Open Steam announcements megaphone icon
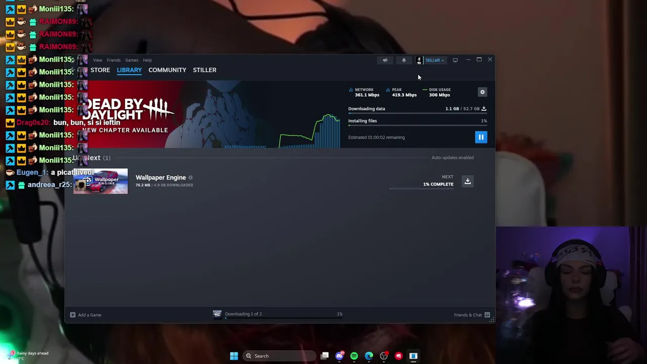Viewport: 647px width, 364px height. (x=385, y=60)
